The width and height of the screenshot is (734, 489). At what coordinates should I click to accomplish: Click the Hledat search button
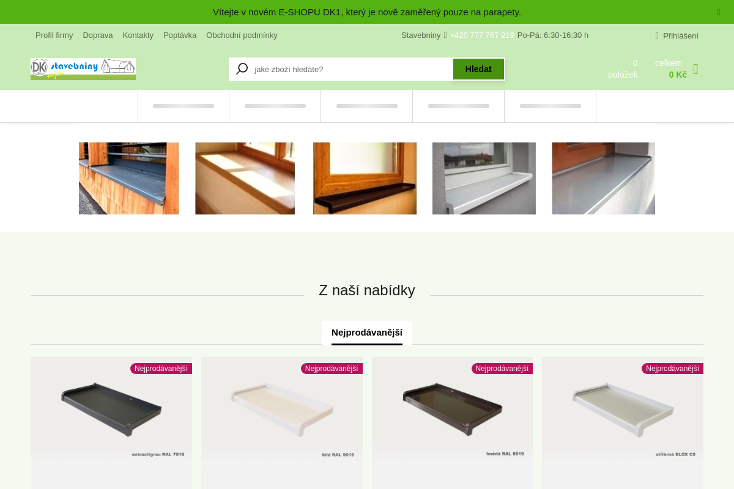(x=478, y=69)
